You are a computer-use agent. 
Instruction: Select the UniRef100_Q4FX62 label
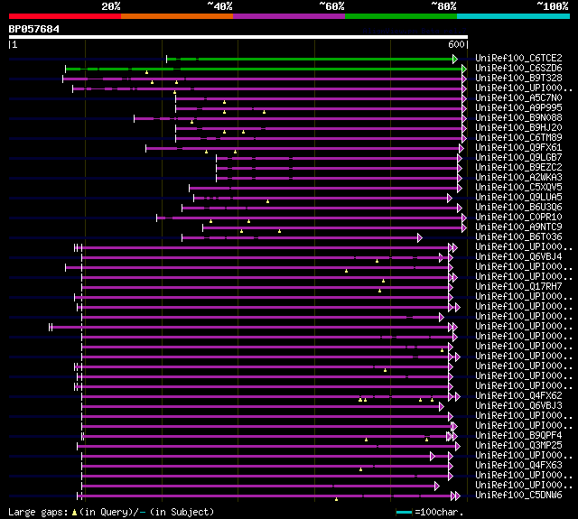518,396
